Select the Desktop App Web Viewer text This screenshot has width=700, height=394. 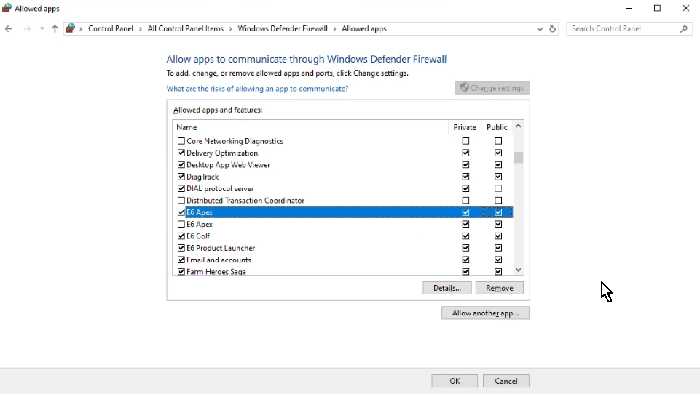228,164
